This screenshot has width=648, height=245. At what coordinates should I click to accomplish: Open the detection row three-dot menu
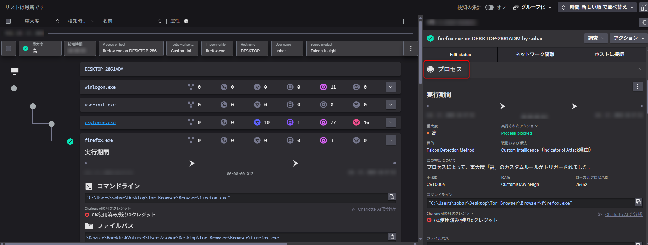tap(411, 49)
